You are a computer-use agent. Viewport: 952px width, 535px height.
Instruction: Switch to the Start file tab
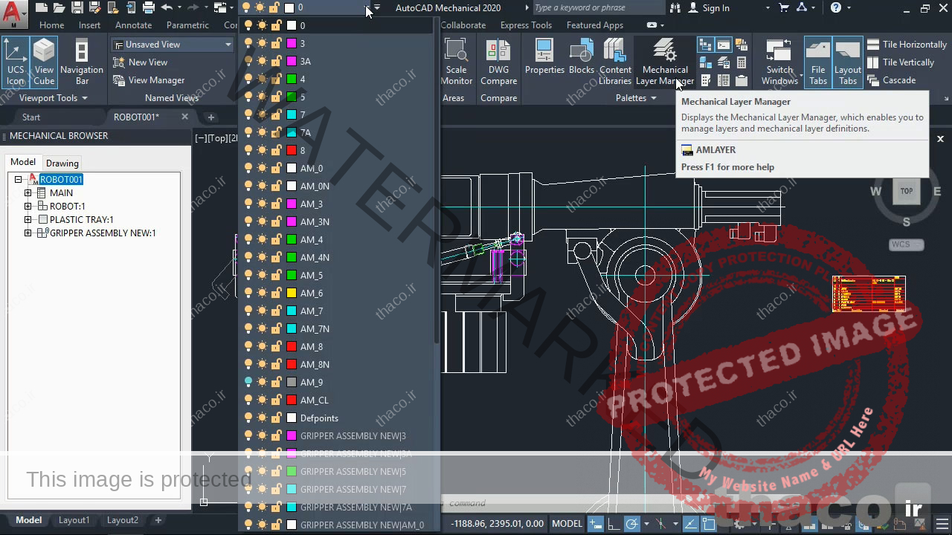pos(31,117)
